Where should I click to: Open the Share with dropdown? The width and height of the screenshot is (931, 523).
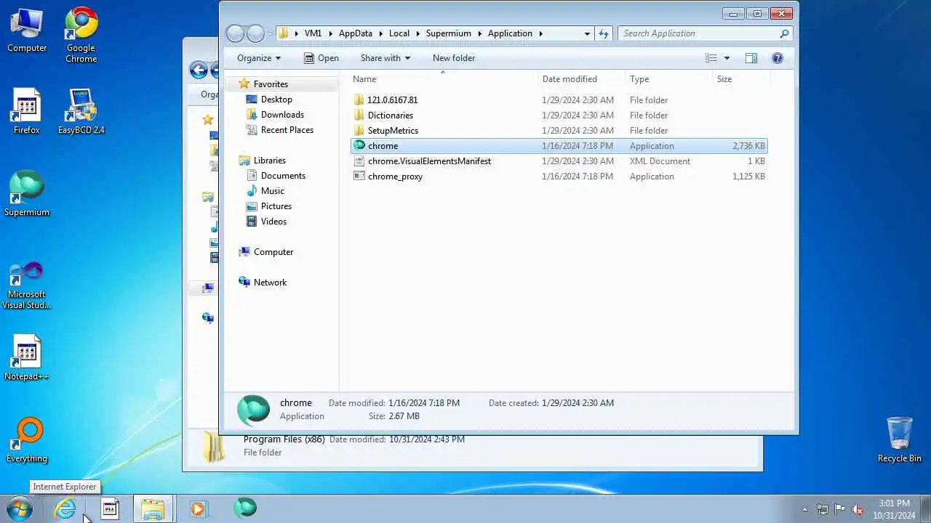(x=385, y=58)
